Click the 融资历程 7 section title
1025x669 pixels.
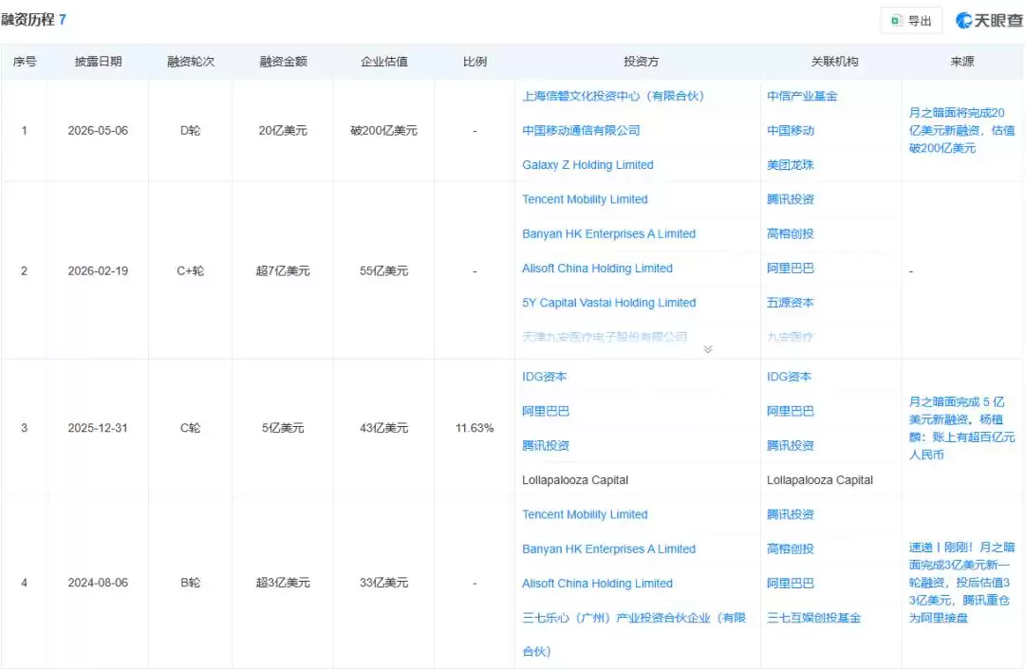tap(33, 20)
